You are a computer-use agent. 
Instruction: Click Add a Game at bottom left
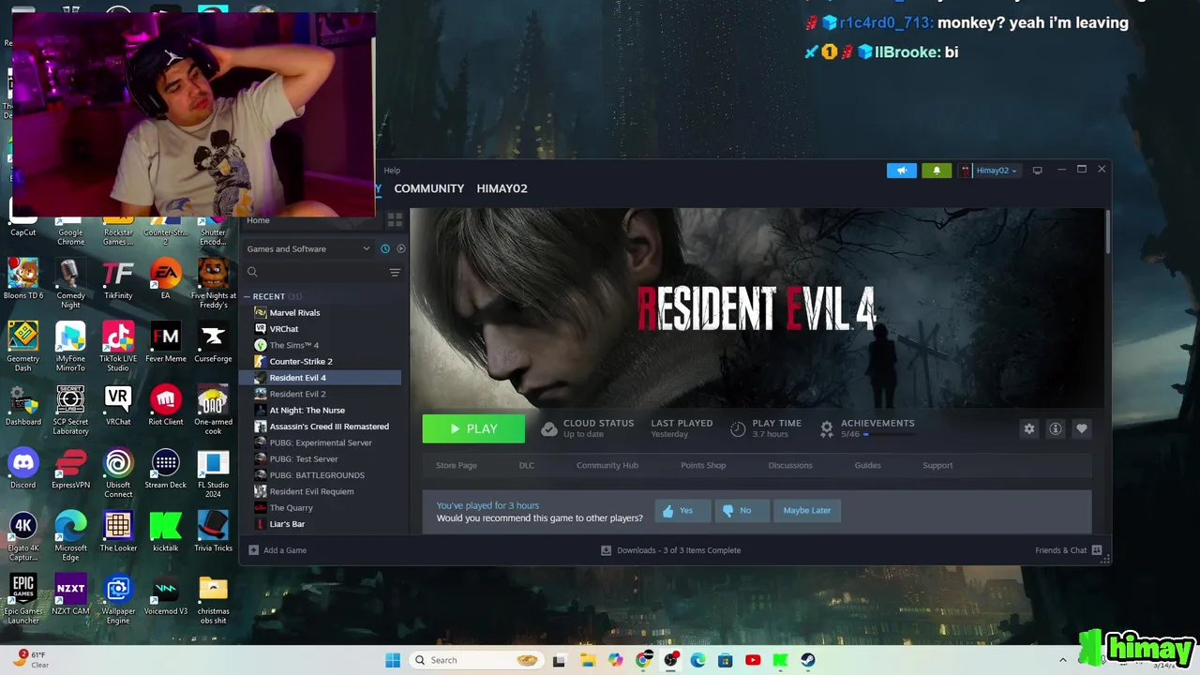277,550
